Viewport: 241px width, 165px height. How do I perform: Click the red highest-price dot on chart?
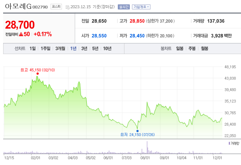(x=37, y=74)
